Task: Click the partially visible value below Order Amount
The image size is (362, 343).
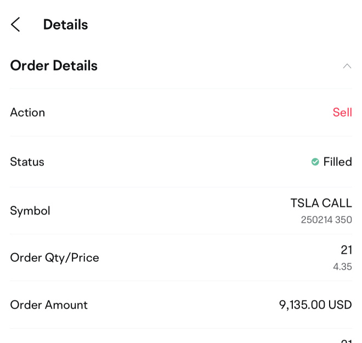Action: 347,341
